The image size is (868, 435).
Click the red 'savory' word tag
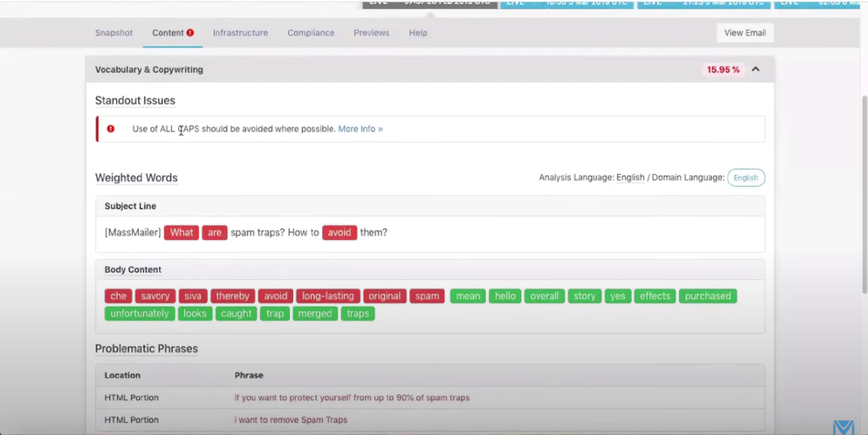pyautogui.click(x=155, y=296)
